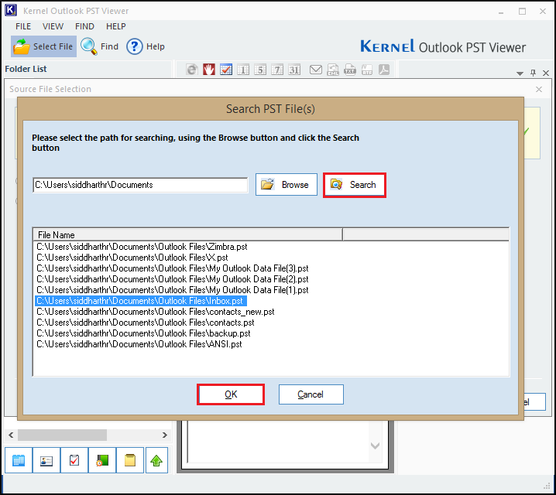This screenshot has width=556, height=495.
Task: Click the EML export icon
Action: coord(333,70)
